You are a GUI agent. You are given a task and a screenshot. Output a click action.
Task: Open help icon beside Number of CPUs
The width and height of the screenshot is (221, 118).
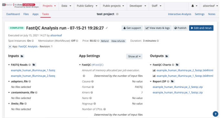point(105,109)
